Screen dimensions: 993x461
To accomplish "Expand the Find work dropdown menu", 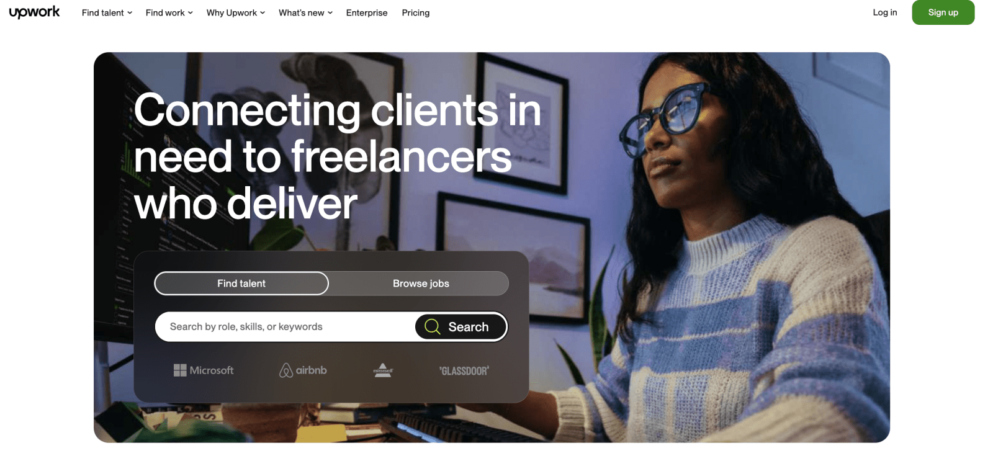I will (169, 12).
